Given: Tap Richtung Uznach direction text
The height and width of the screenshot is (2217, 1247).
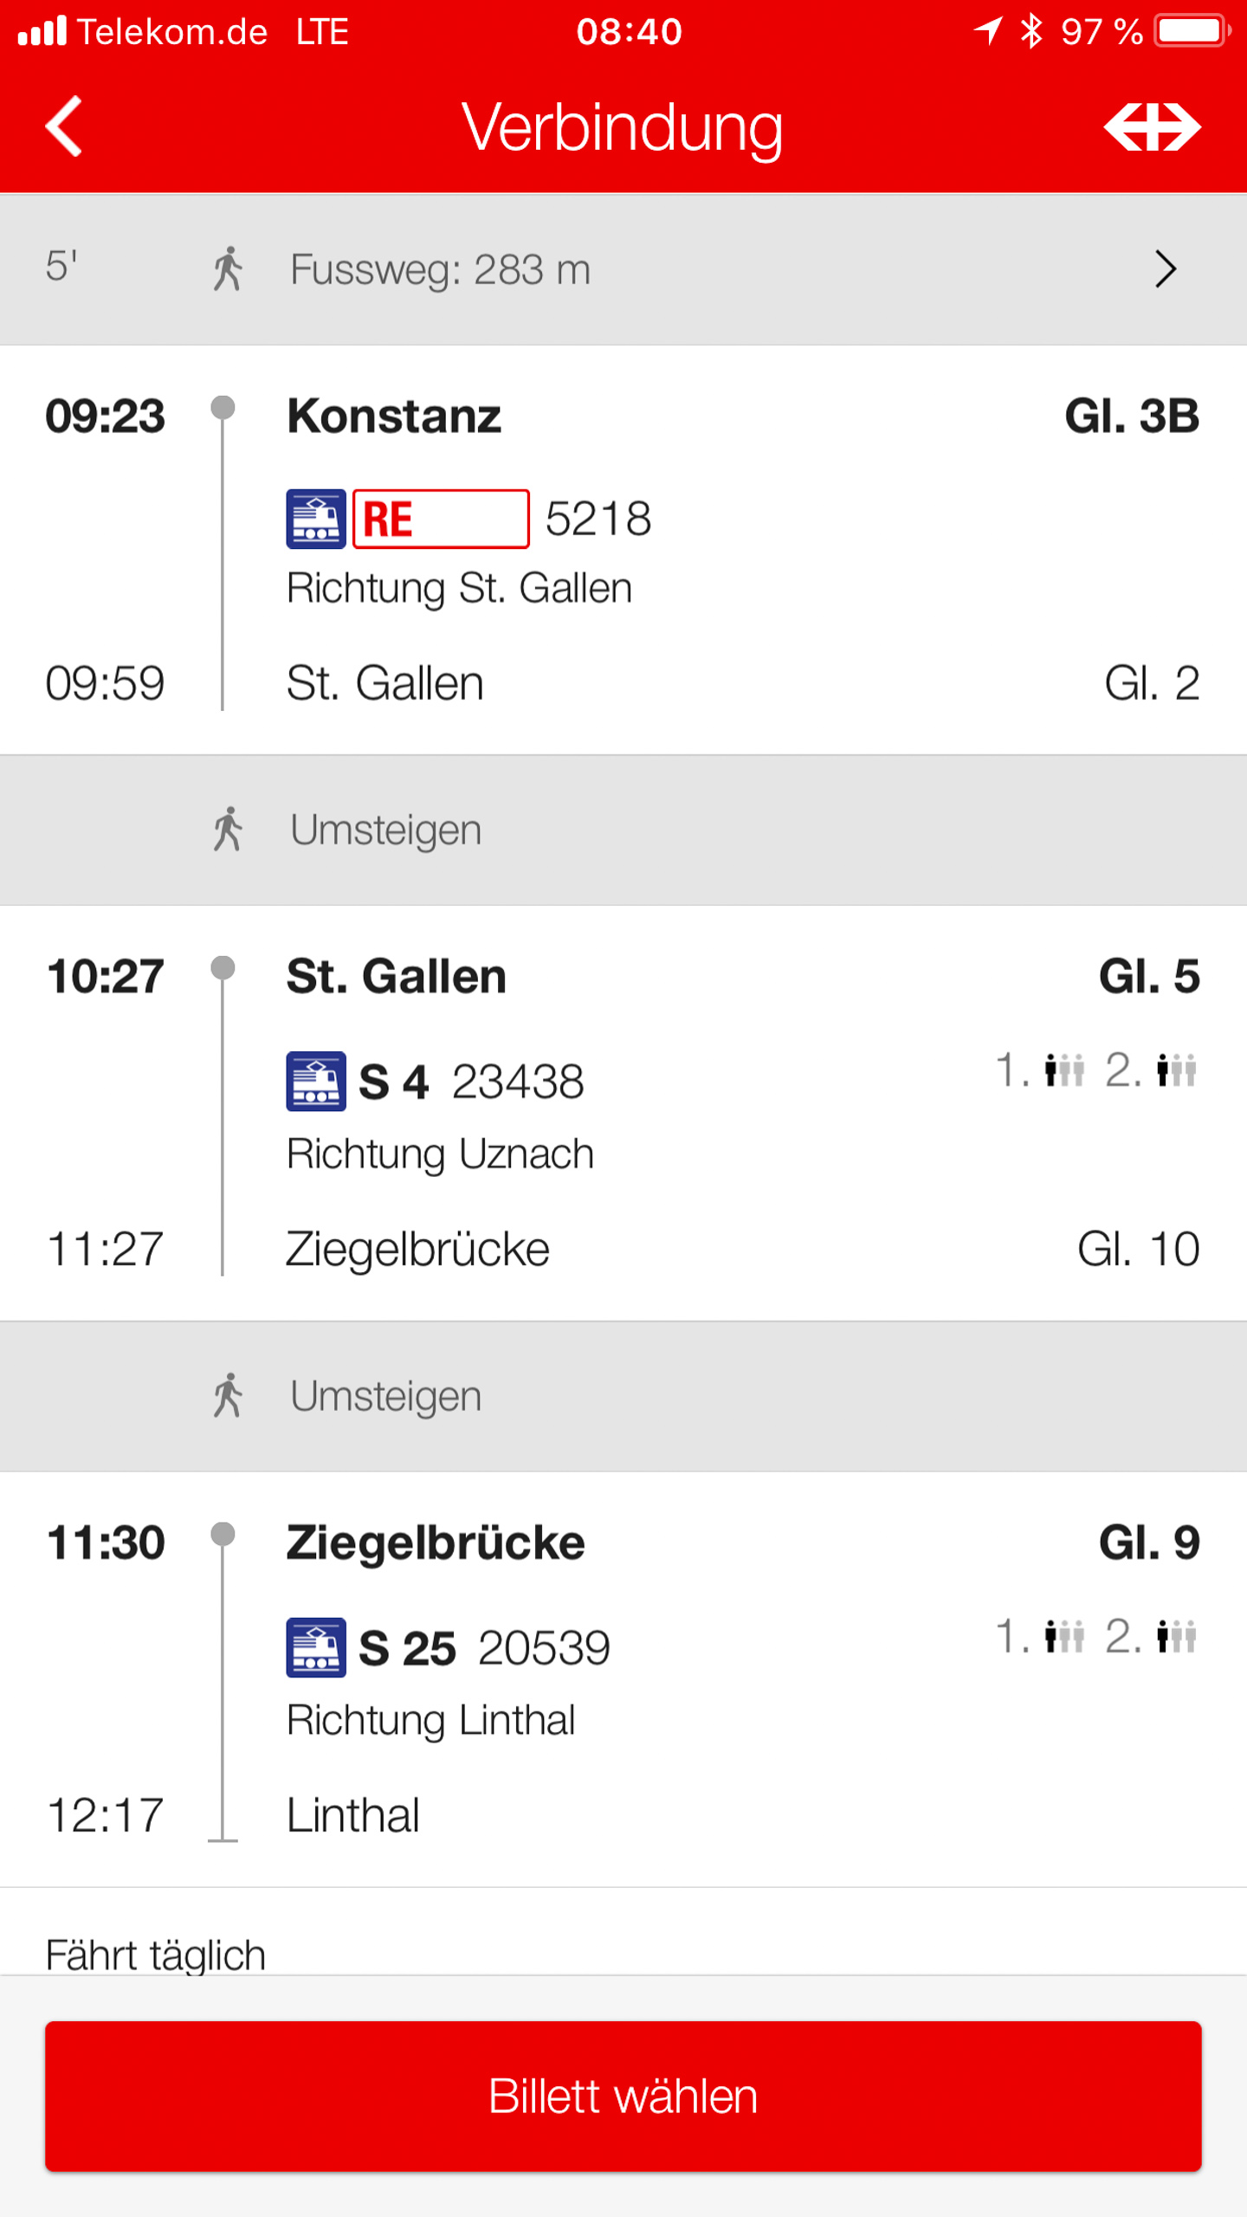Looking at the screenshot, I should [x=440, y=1154].
